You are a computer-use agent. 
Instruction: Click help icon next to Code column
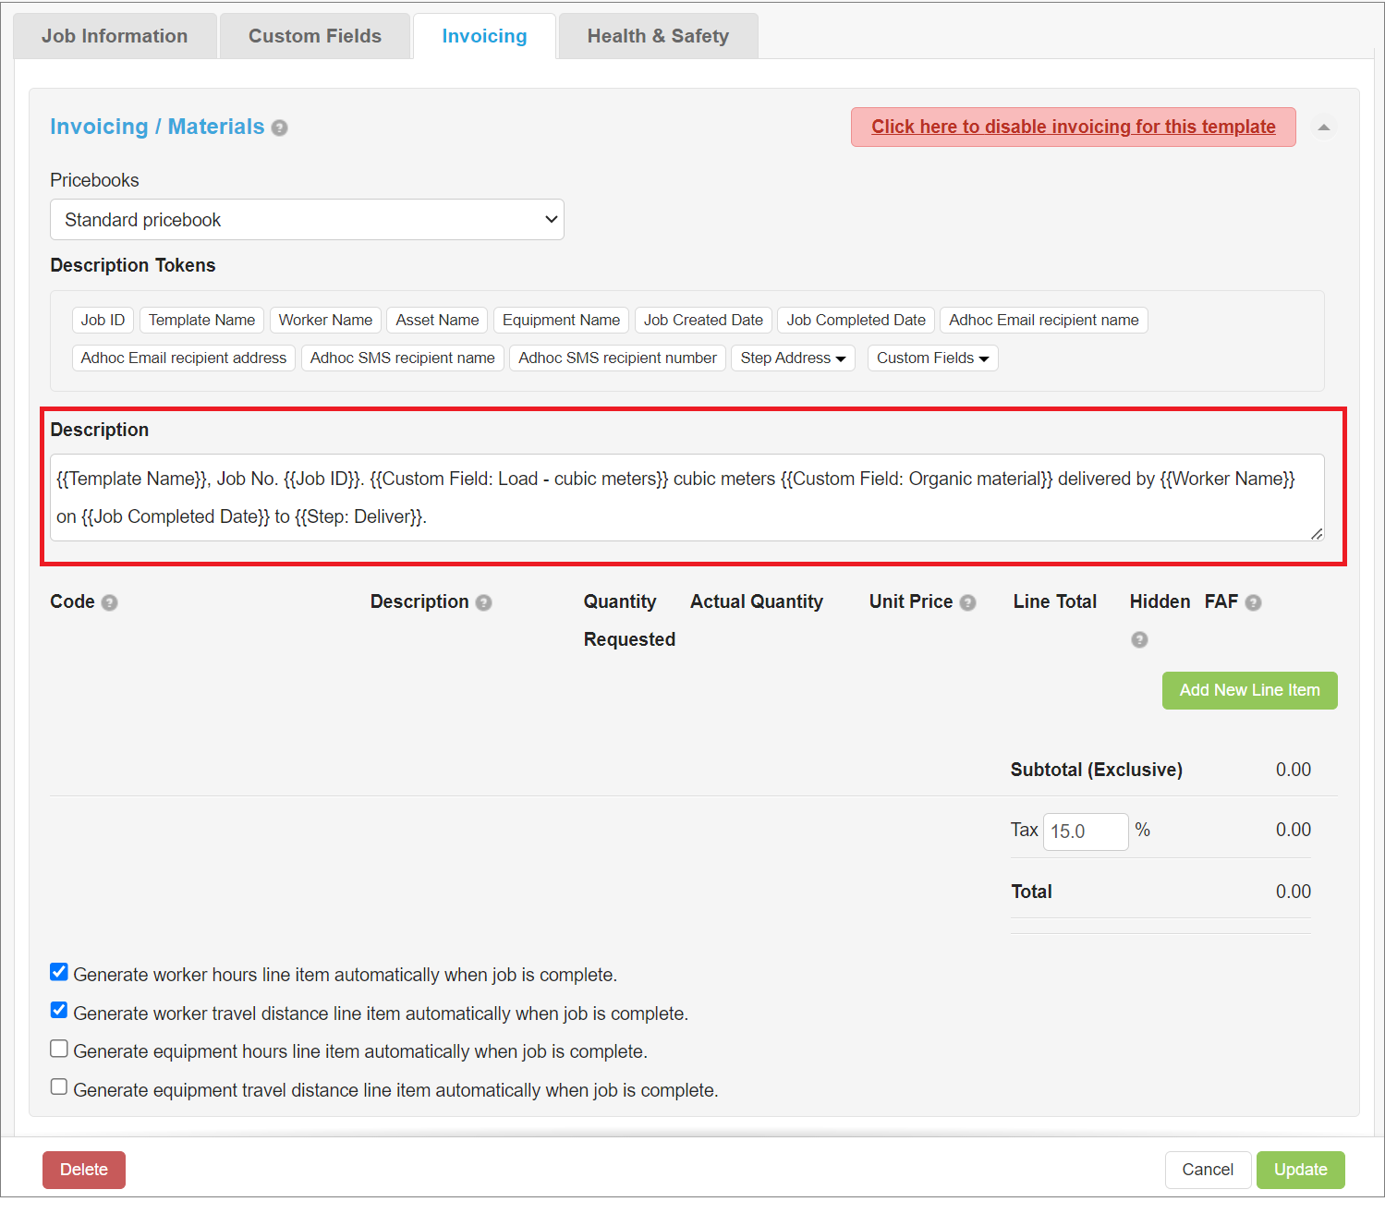tap(109, 602)
